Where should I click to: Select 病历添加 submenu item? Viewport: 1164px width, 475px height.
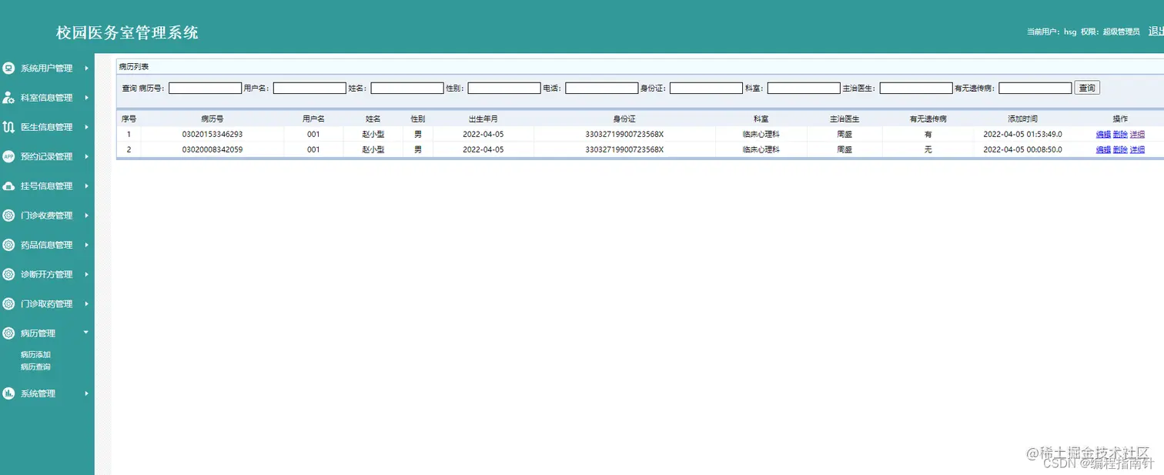point(35,355)
